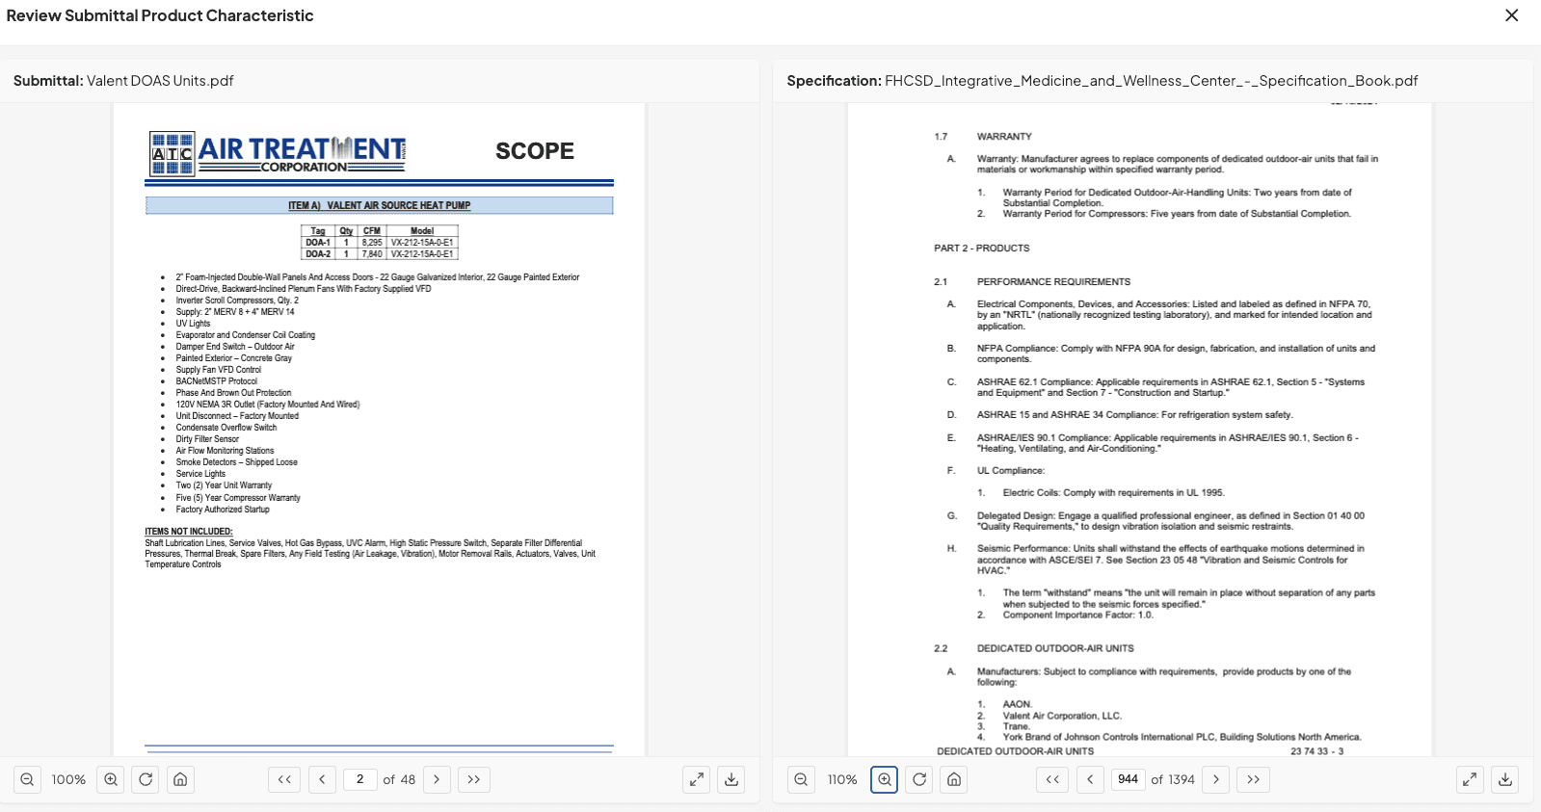This screenshot has height=812, width=1541.
Task: Click 'BACNetMSTP Protocol' bullet
Action: pos(216,381)
